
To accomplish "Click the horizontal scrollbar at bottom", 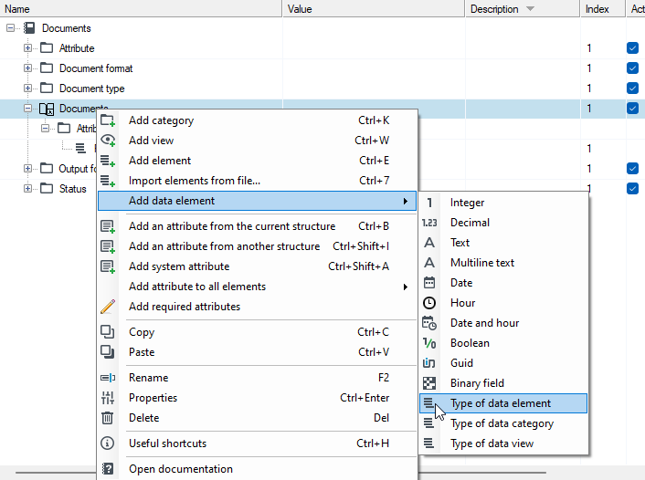I will tap(281, 473).
